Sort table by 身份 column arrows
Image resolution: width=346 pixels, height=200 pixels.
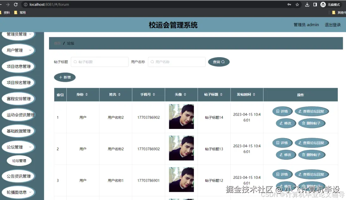pos(87,94)
